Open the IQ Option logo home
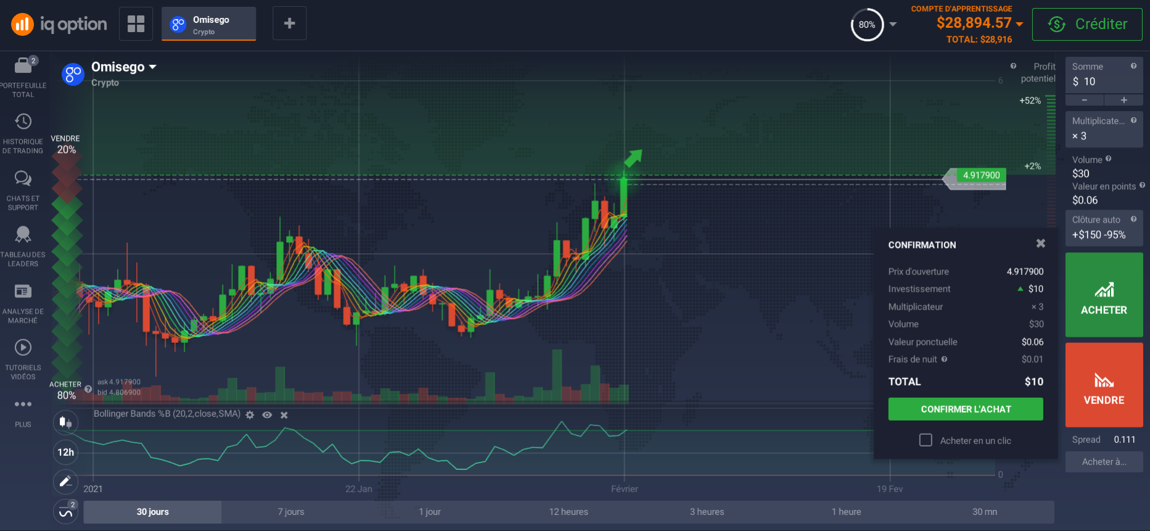 pyautogui.click(x=59, y=24)
